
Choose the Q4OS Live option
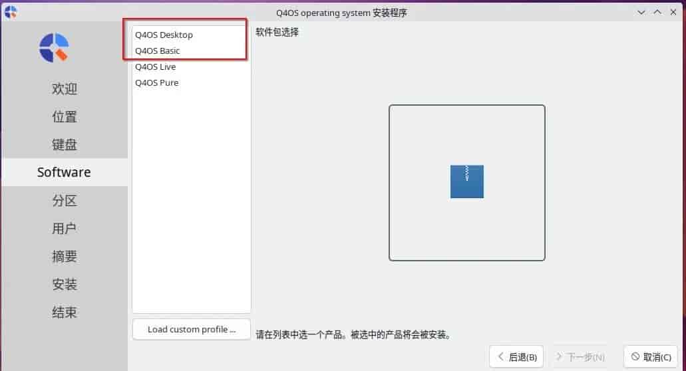click(191, 67)
